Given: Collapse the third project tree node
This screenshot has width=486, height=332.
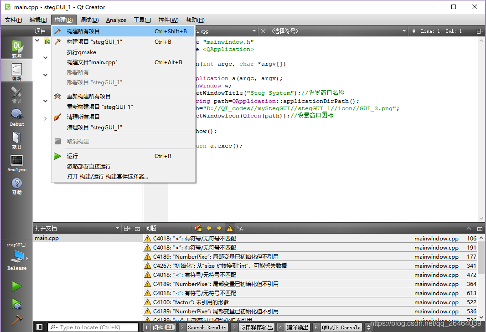Looking at the screenshot, I should tap(45, 75).
